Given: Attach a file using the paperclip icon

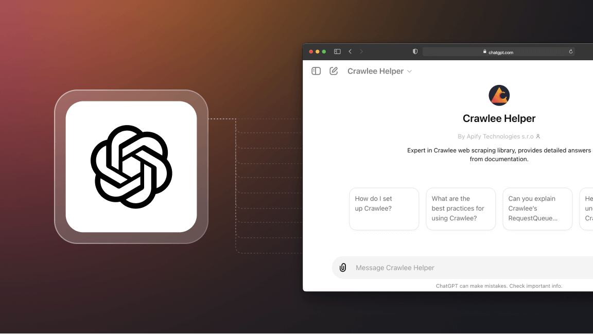Looking at the screenshot, I should coord(343,267).
